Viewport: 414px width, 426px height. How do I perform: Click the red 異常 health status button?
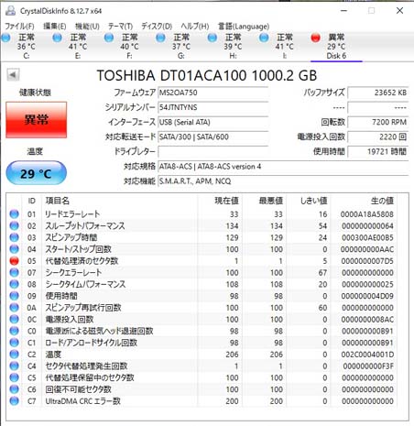pos(37,120)
